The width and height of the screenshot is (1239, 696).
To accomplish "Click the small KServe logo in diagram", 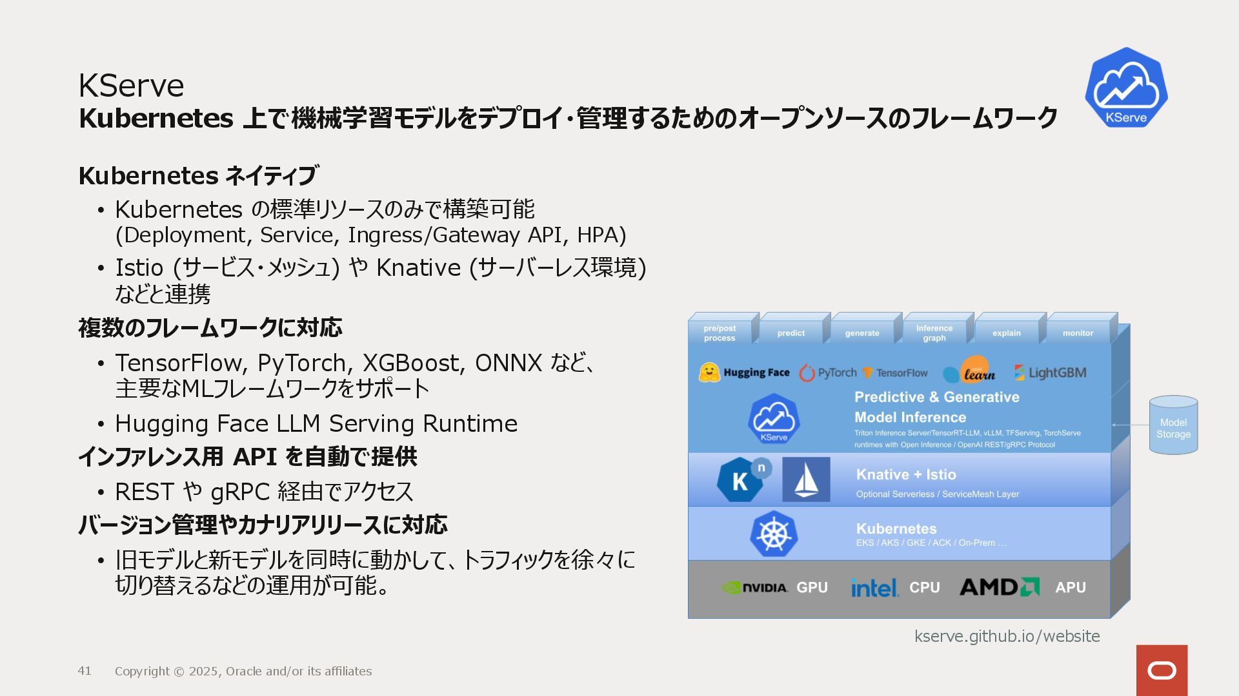I will [x=774, y=419].
